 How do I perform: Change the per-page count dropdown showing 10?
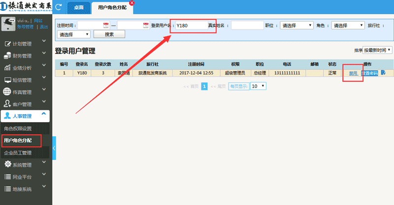(x=258, y=86)
